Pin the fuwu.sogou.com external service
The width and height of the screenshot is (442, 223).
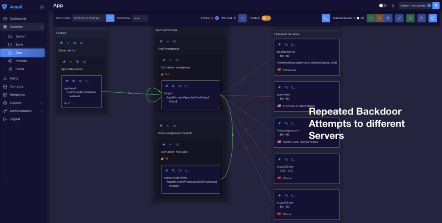[x=280, y=123]
